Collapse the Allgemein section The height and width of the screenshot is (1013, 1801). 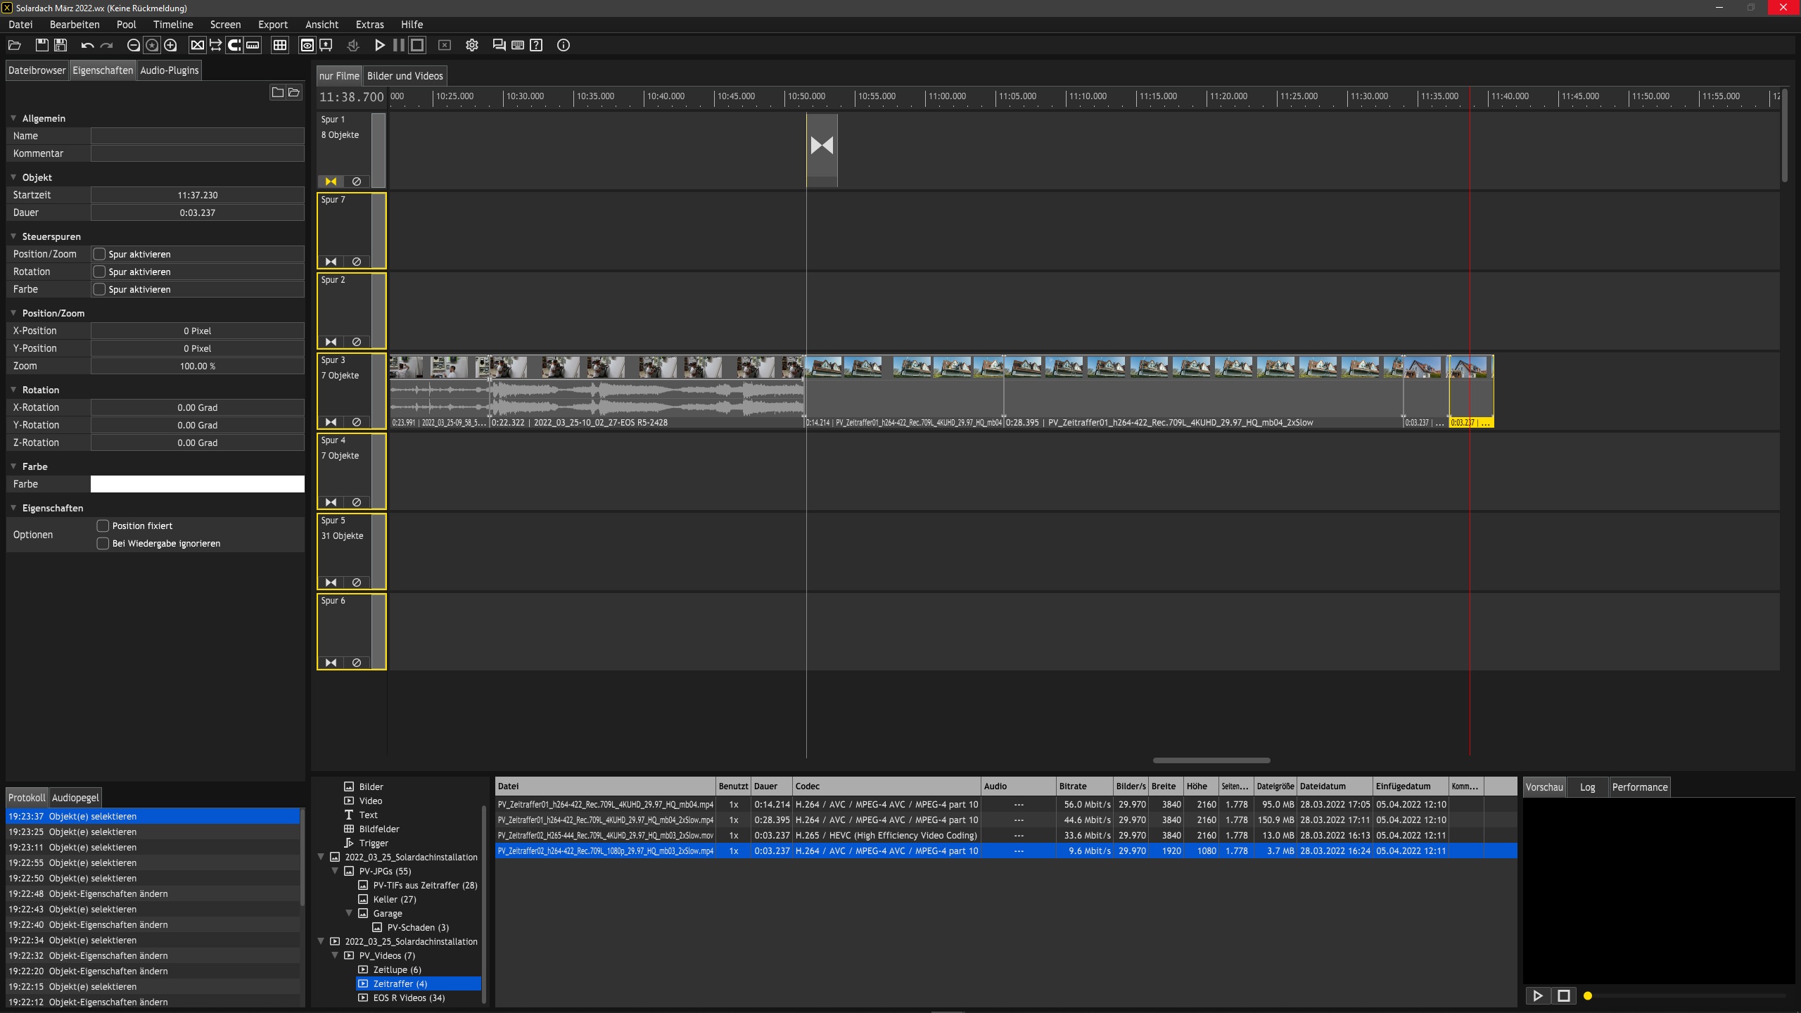point(13,118)
